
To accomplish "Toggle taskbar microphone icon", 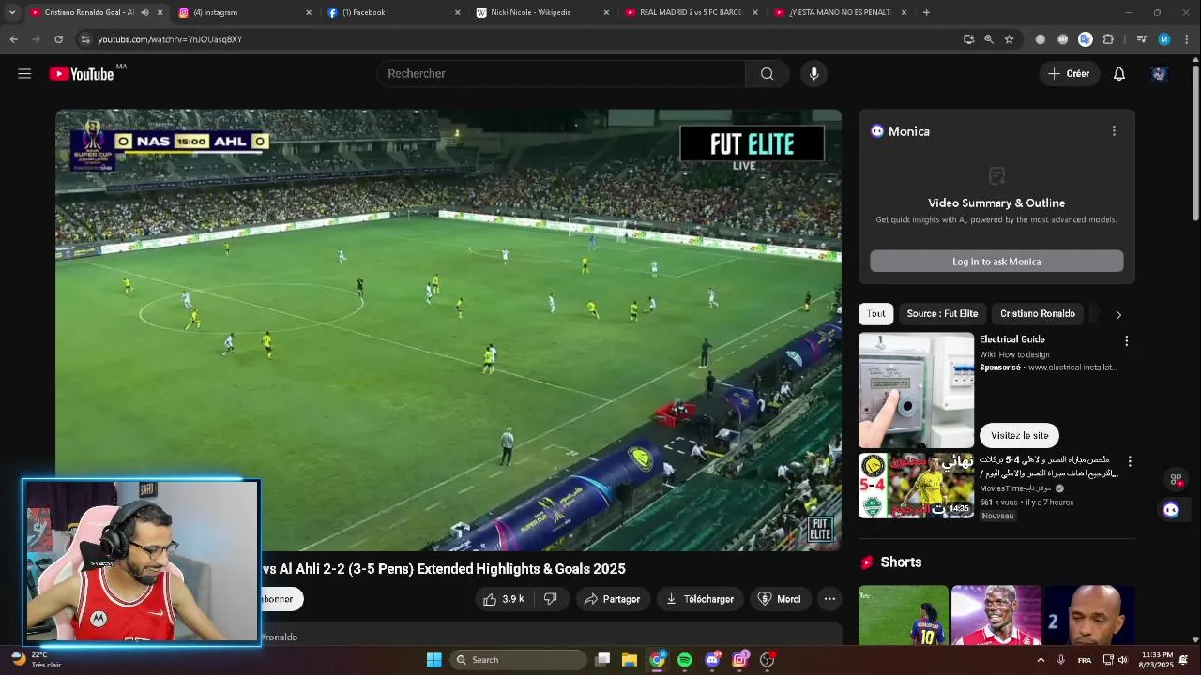I will [x=1061, y=660].
